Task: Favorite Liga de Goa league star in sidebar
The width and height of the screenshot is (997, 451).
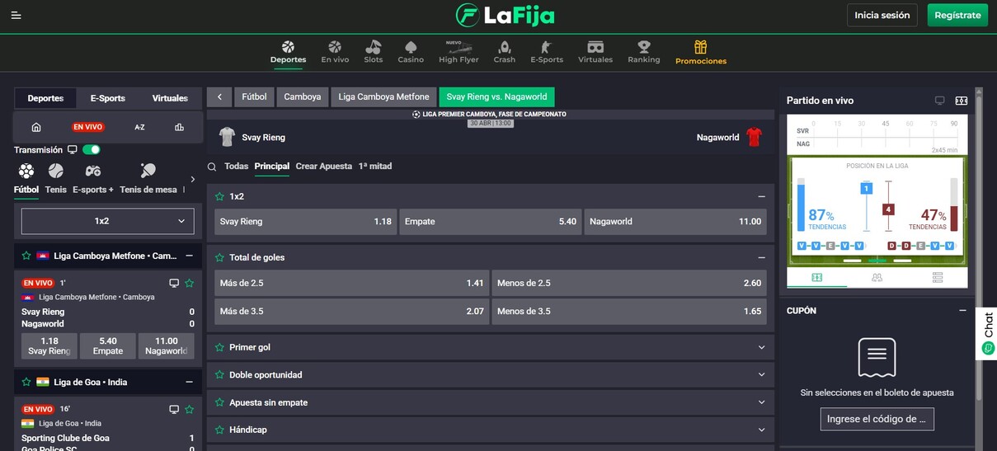Action: coord(26,382)
